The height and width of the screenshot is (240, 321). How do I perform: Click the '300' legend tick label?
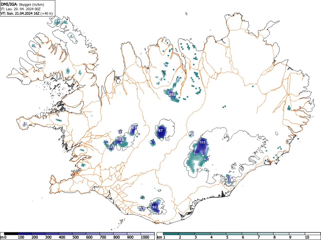point(48,237)
